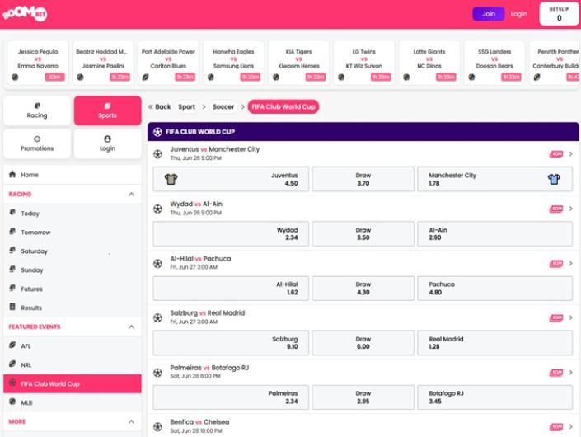This screenshot has height=437, width=581.
Task: Switch to the Racing tab
Action: click(37, 110)
